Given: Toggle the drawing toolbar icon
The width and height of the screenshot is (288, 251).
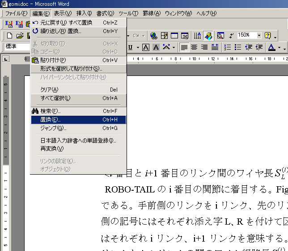Looking at the screenshot, I should pos(208,36).
